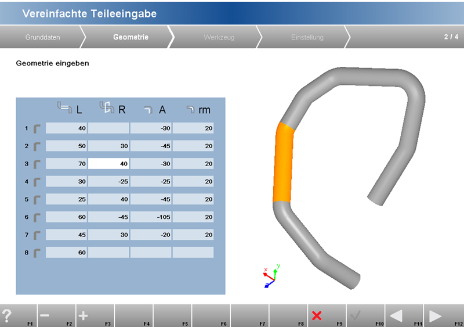Click the rotation R column header icon
Screen dimensions: 464x327
pyautogui.click(x=107, y=107)
